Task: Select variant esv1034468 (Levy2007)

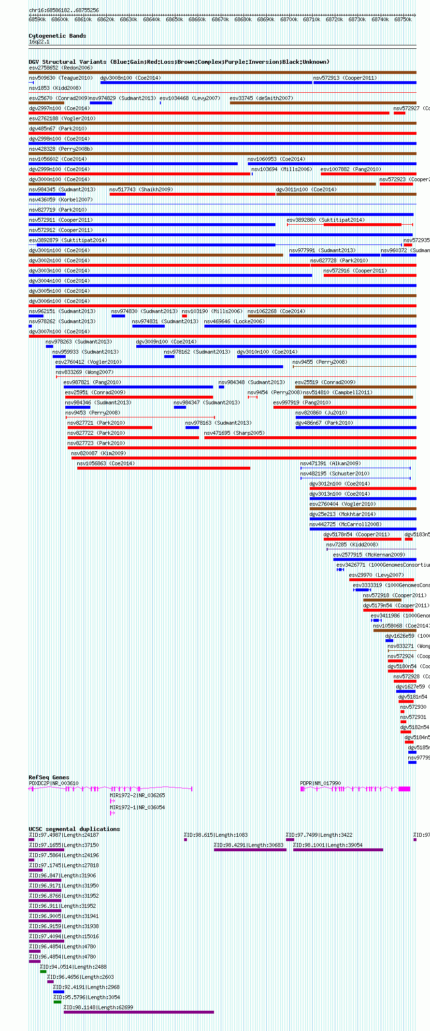Action: pyautogui.click(x=190, y=99)
